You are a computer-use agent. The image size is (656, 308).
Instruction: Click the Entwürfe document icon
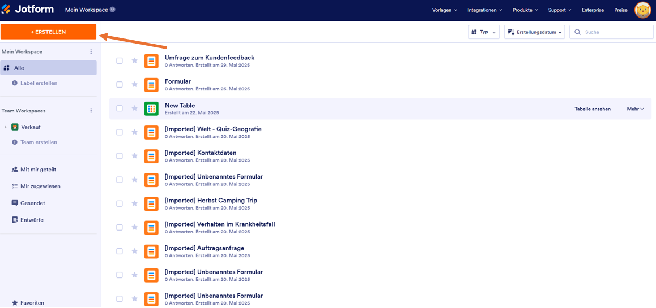pos(15,219)
